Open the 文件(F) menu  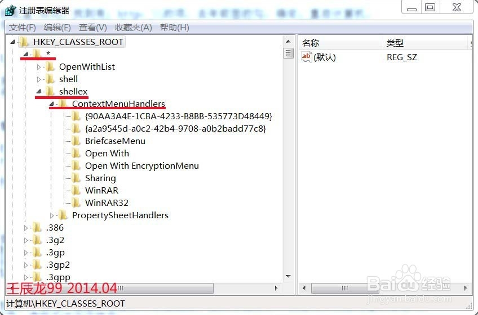point(22,28)
